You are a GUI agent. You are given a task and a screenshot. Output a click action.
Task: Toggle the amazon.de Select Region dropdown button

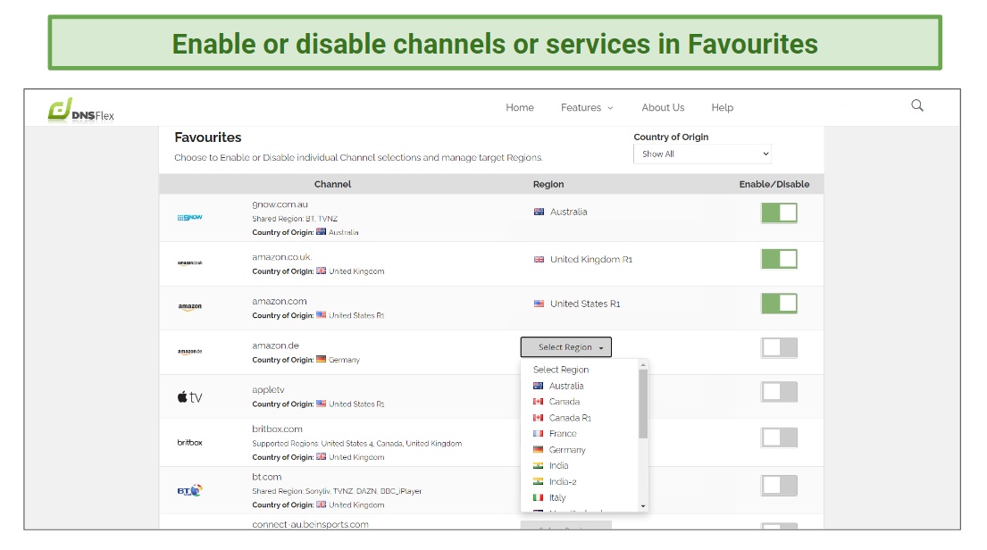(x=566, y=347)
